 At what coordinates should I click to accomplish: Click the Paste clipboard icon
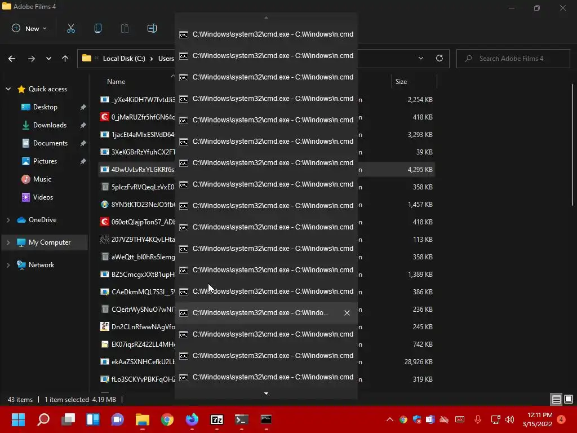click(x=125, y=28)
